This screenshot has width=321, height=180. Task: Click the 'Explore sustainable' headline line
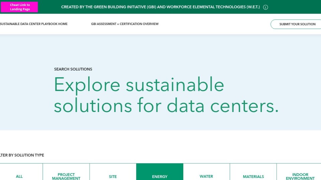coord(139,85)
